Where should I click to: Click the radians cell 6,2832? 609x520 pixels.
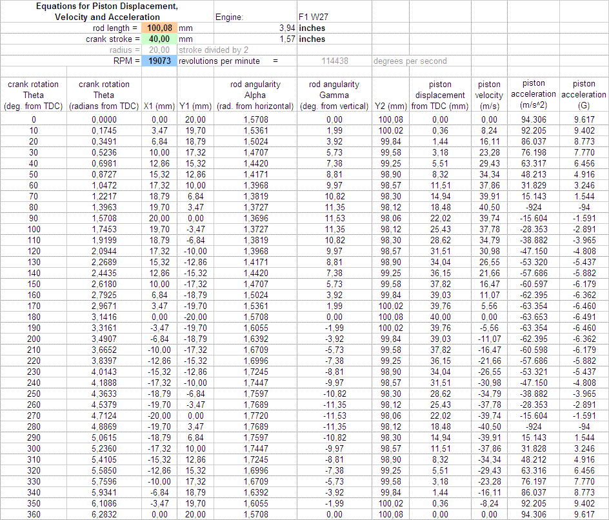click(x=104, y=514)
